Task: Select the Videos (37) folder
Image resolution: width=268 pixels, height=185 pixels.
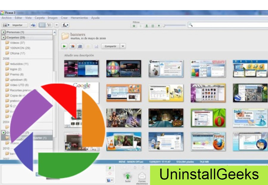Action: 15,43
